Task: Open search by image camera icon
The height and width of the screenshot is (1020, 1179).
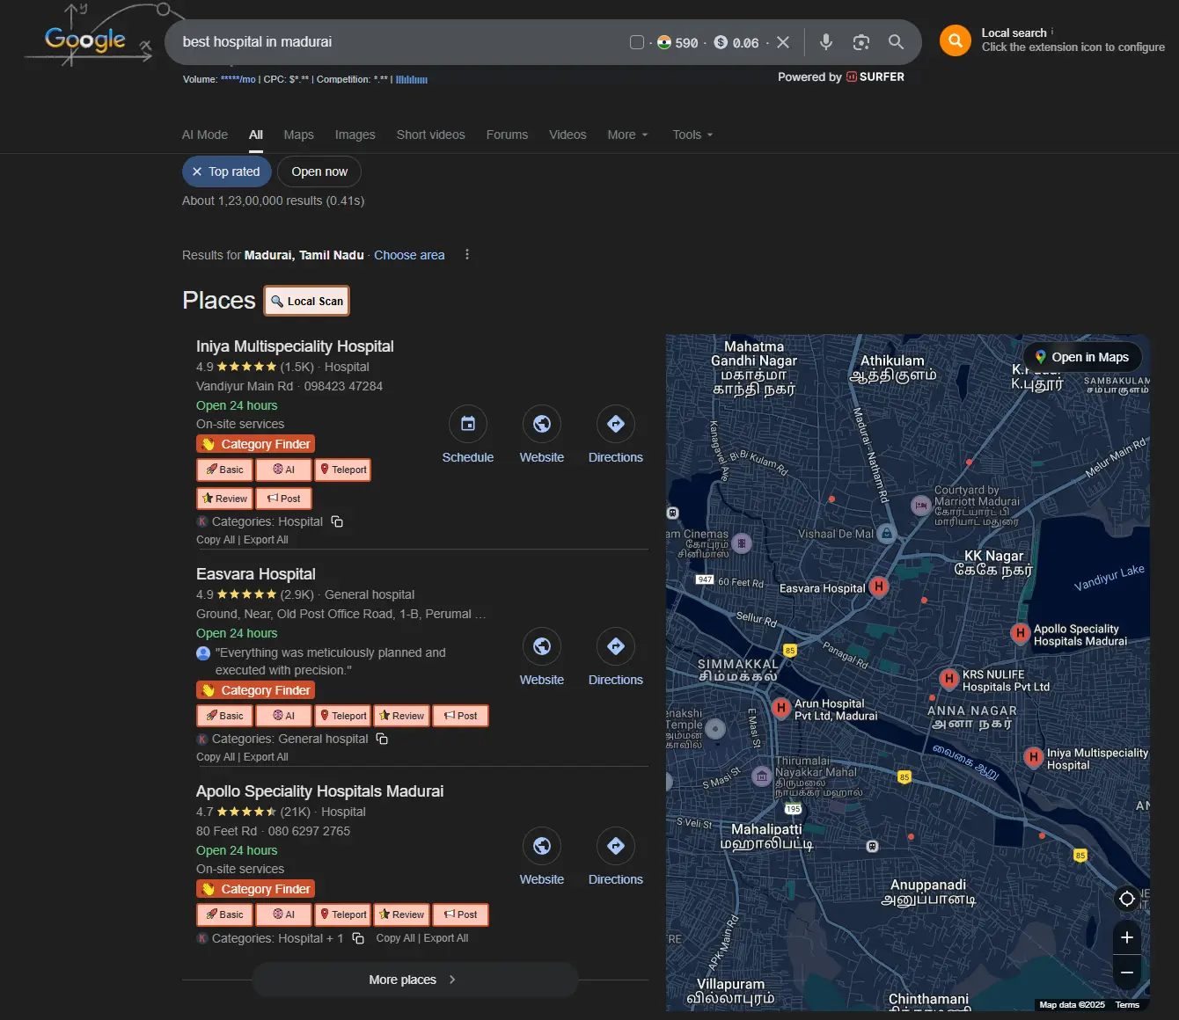Action: 860,42
